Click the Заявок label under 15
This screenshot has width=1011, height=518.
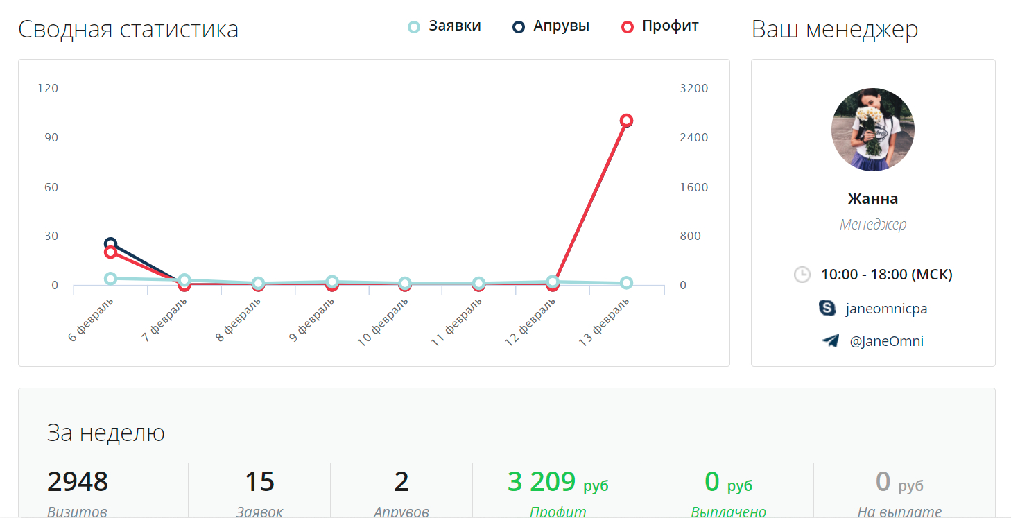(259, 512)
